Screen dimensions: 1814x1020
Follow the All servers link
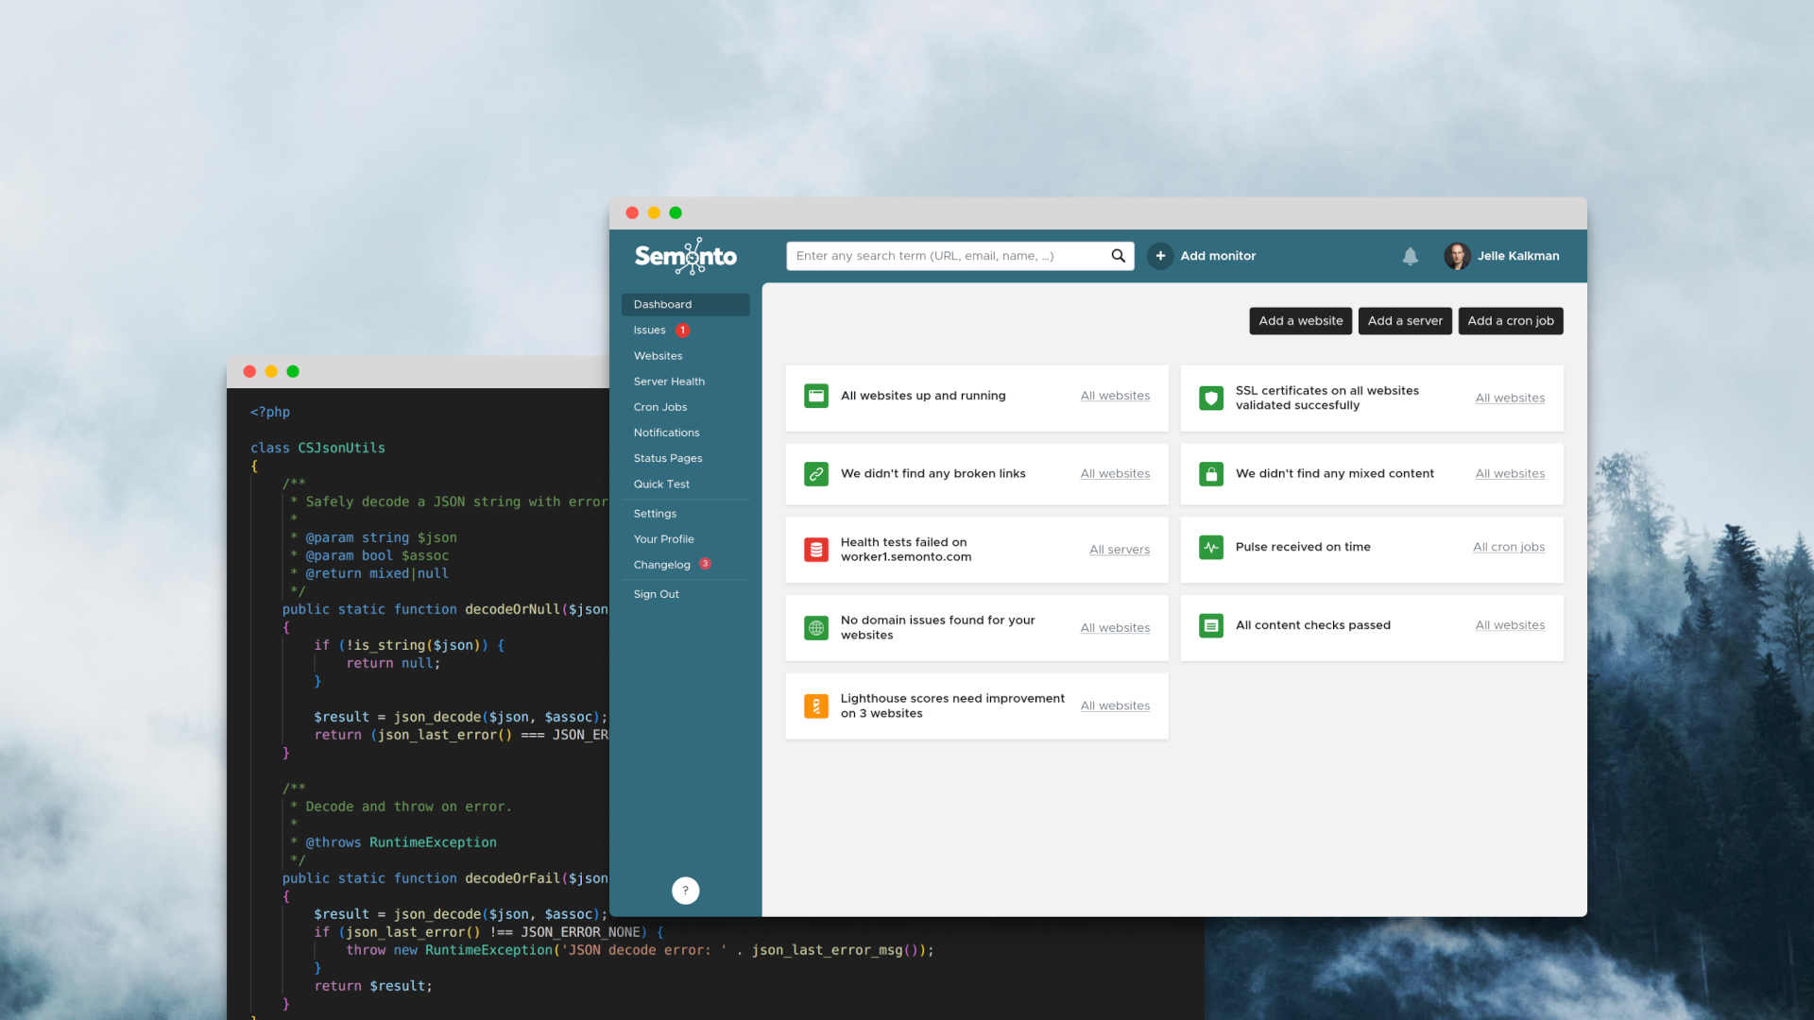point(1119,550)
